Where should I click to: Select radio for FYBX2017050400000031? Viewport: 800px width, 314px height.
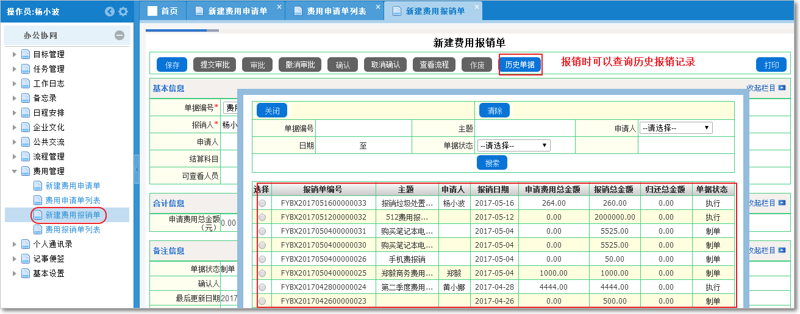262,231
